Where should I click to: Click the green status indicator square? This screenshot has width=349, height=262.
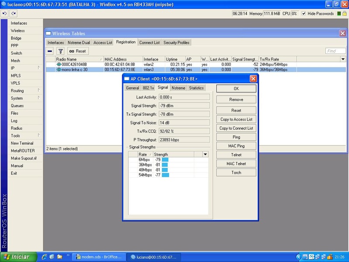click(x=339, y=14)
